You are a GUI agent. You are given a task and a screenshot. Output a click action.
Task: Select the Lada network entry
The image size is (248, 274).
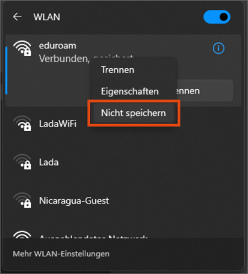point(123,162)
